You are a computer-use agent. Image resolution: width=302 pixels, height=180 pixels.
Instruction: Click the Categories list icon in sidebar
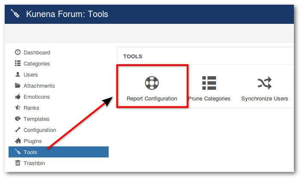[18, 63]
